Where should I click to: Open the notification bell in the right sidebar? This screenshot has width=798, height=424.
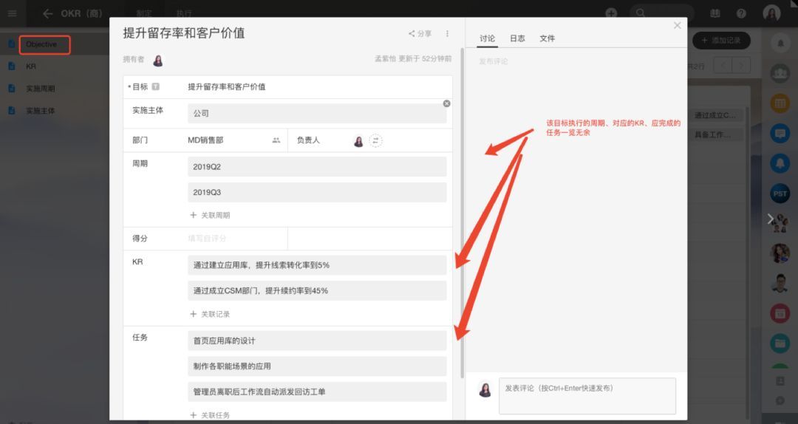[x=780, y=44]
